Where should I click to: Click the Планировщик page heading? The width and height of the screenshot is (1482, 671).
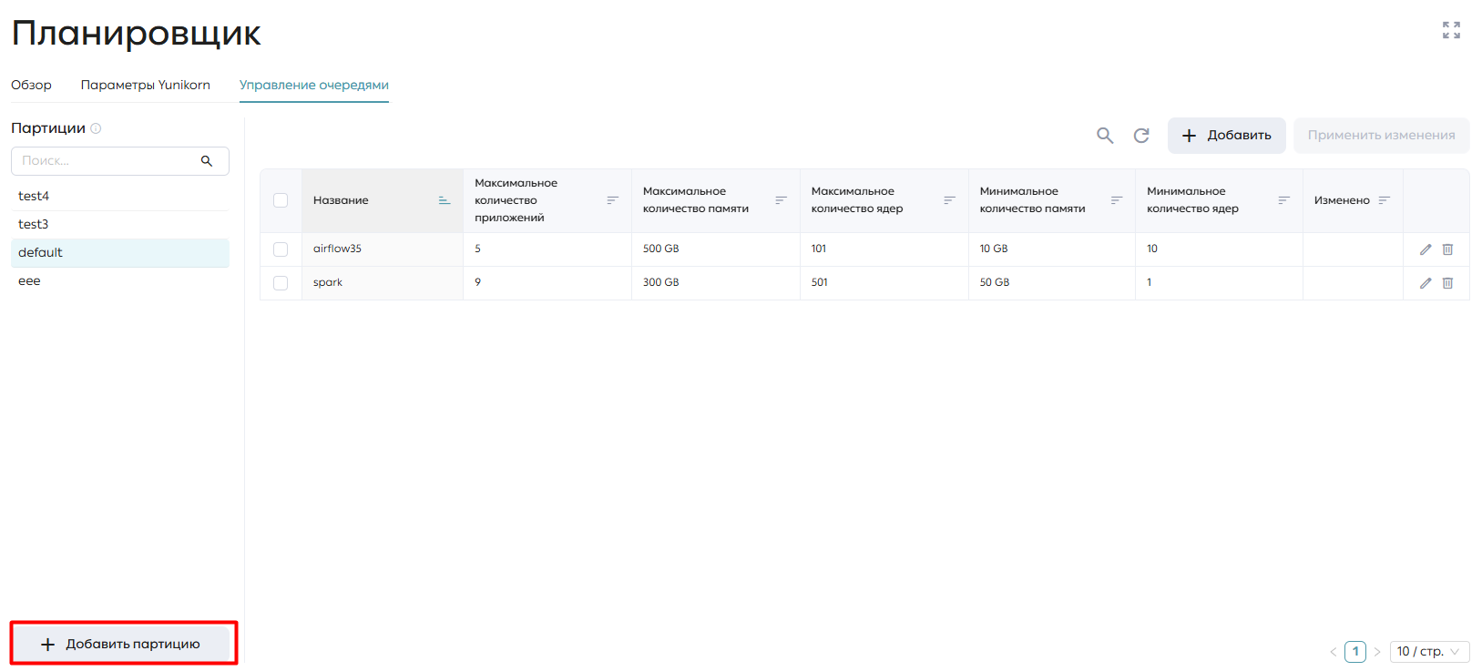(136, 34)
